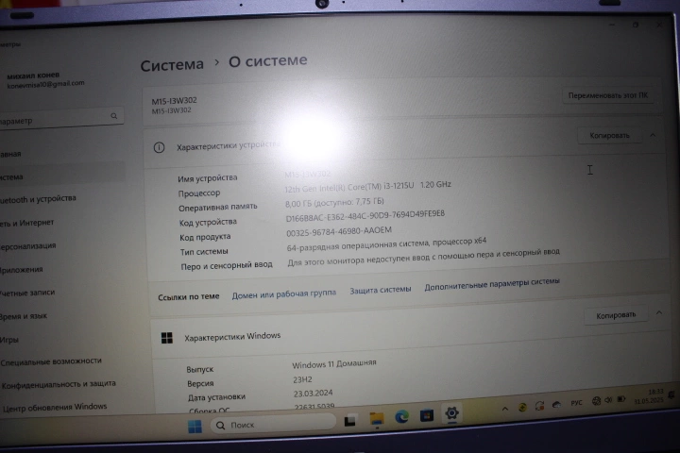The width and height of the screenshot is (680, 453).
Task: Copy device specifications with Копировать button
Action: click(609, 136)
